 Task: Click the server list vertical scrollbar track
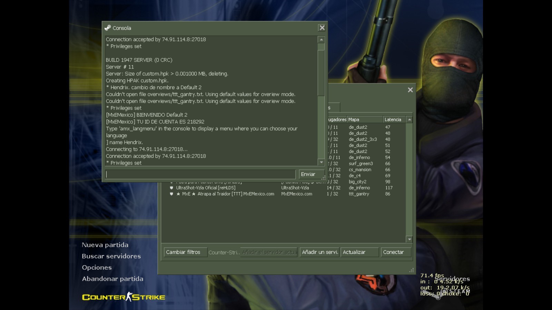click(410, 179)
